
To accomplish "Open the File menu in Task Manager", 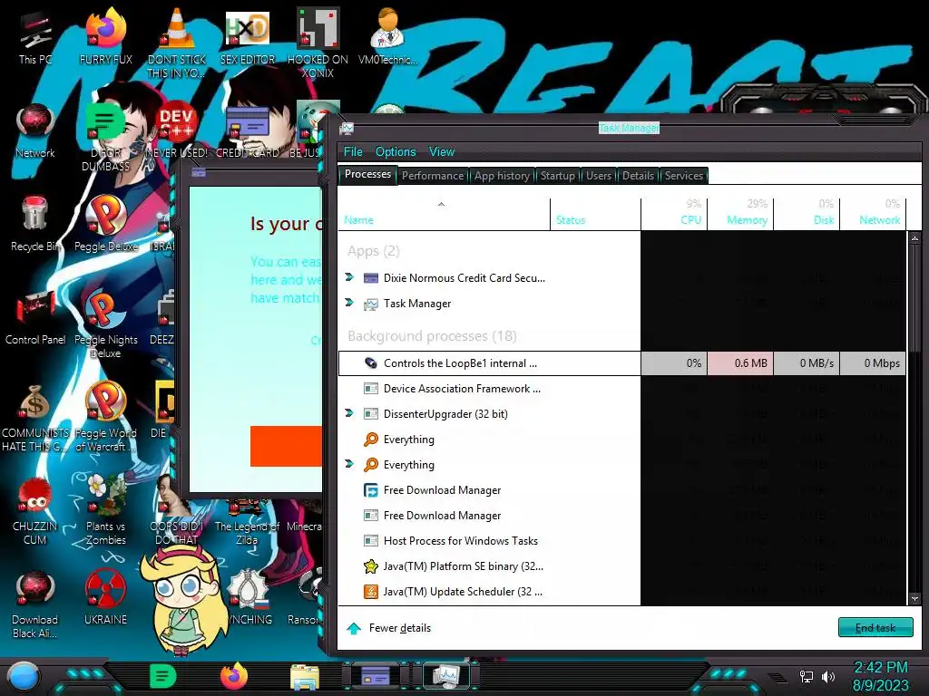I will click(353, 152).
